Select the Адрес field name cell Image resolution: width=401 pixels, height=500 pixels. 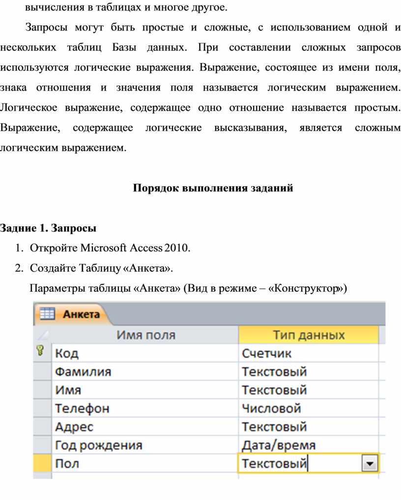(x=145, y=427)
